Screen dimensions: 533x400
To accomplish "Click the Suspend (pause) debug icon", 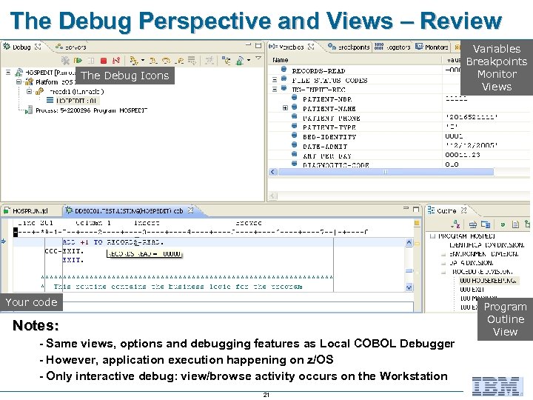I will 91,61.
